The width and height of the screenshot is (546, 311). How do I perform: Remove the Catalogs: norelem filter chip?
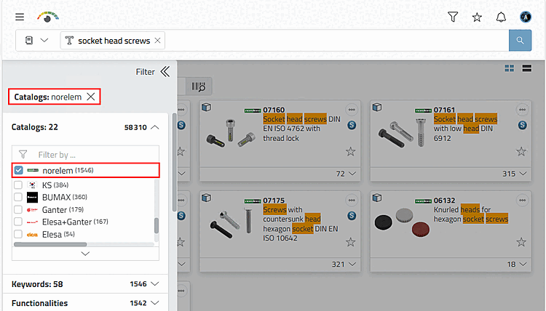[x=91, y=97]
